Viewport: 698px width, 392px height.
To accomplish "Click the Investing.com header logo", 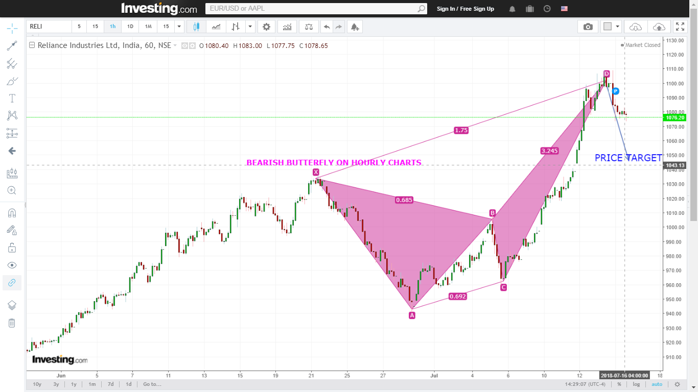I will click(159, 9).
